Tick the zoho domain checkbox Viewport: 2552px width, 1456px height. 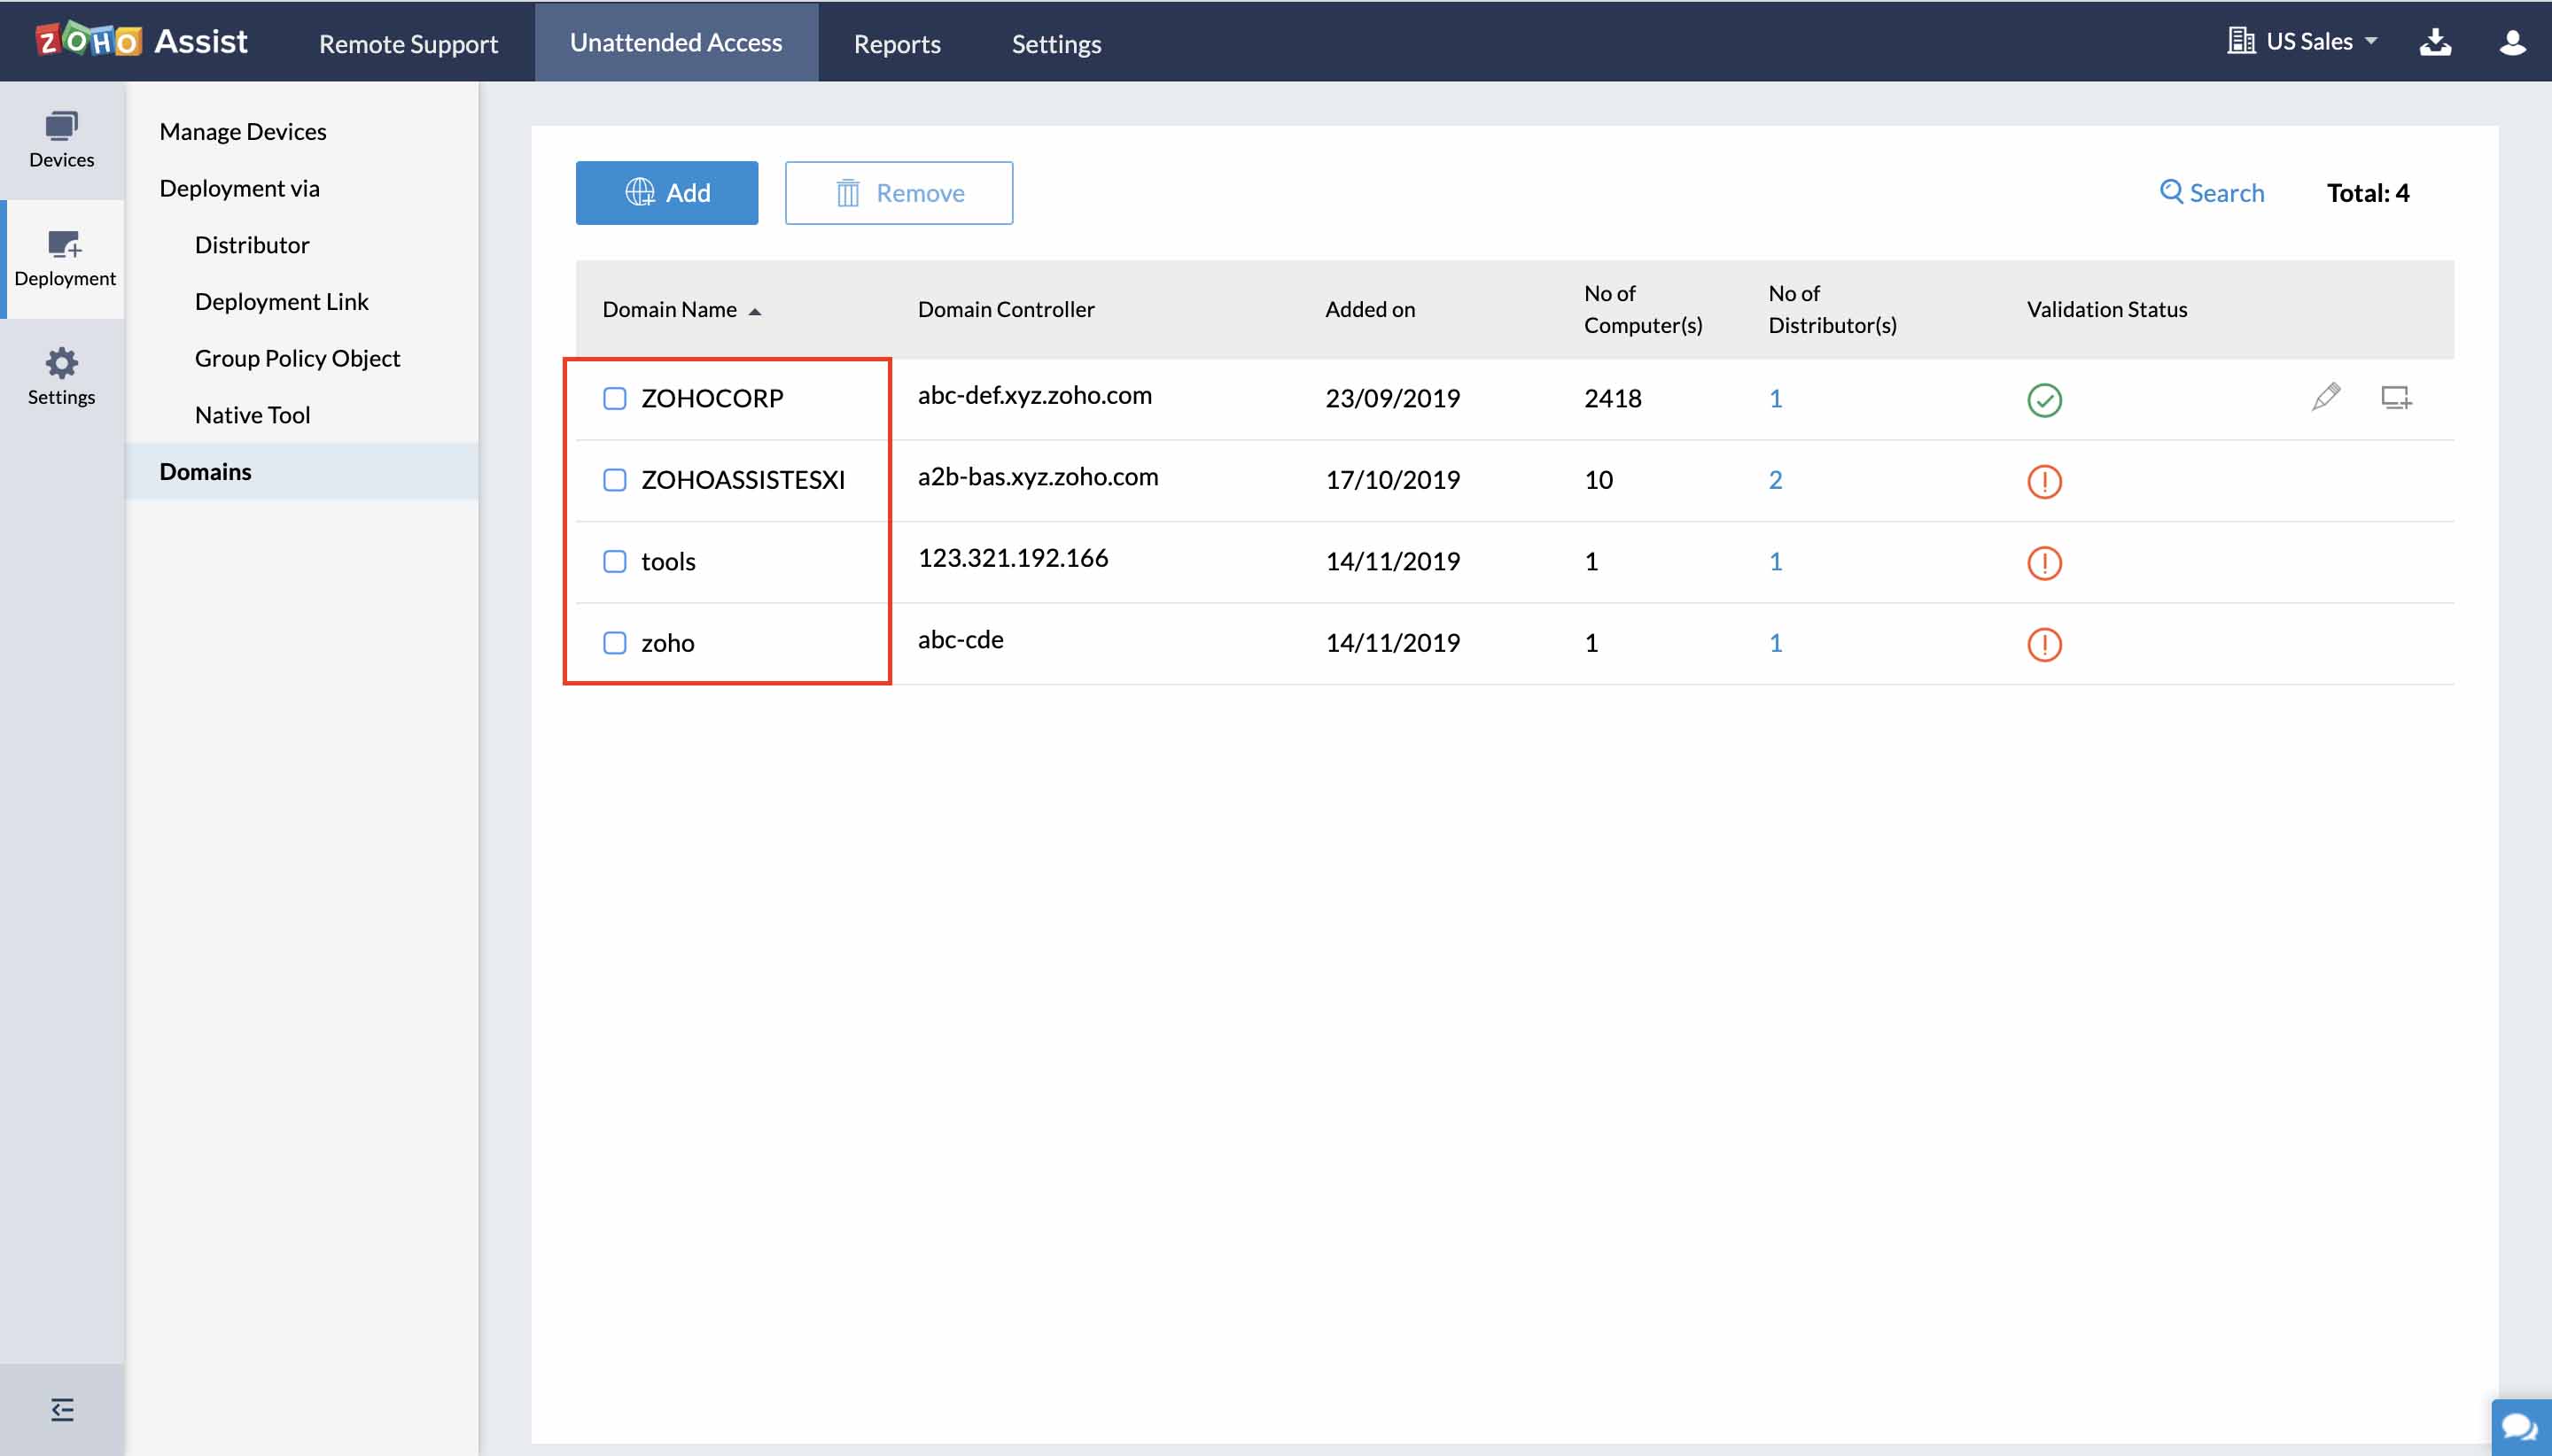coord(614,643)
